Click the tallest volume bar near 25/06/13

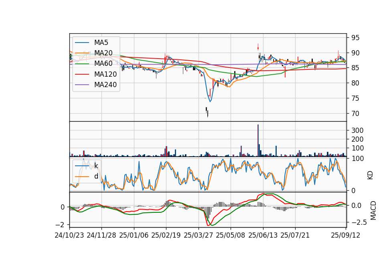[x=258, y=141]
